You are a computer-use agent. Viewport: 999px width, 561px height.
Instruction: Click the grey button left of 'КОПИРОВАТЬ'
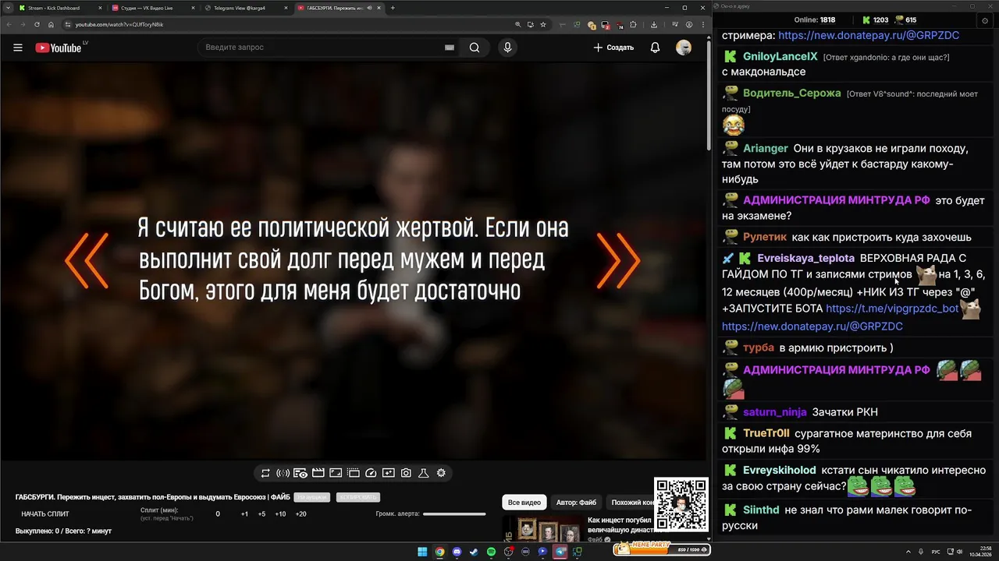point(312,497)
